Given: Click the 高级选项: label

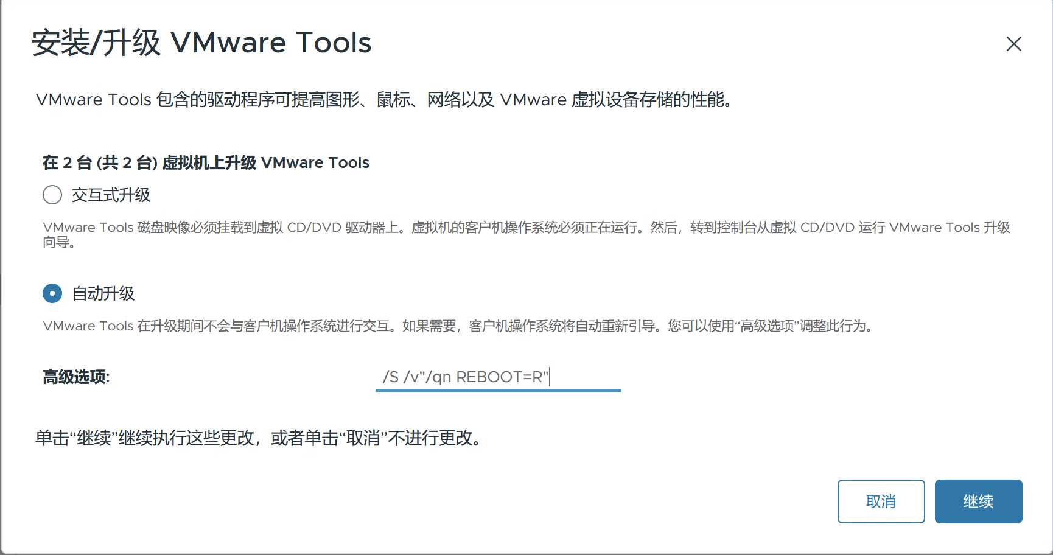Looking at the screenshot, I should (x=76, y=377).
